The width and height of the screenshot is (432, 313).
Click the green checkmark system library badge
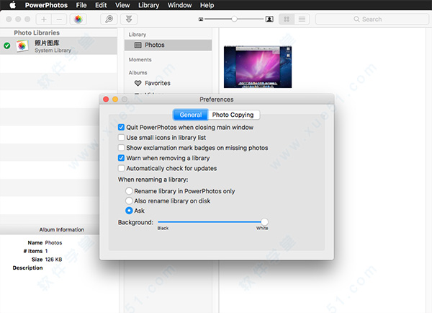pos(7,45)
